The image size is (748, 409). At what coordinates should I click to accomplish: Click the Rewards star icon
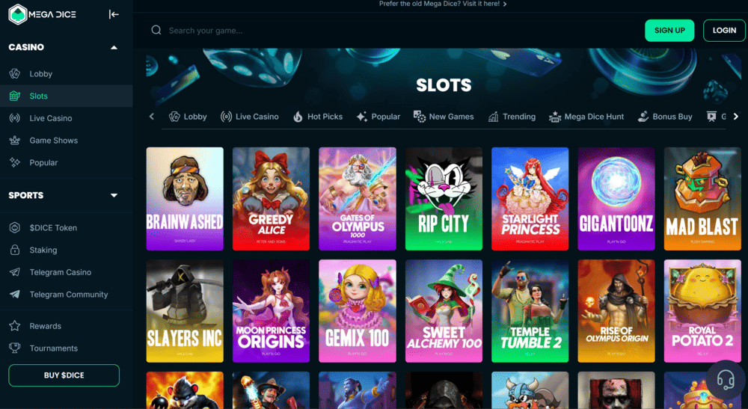point(15,326)
